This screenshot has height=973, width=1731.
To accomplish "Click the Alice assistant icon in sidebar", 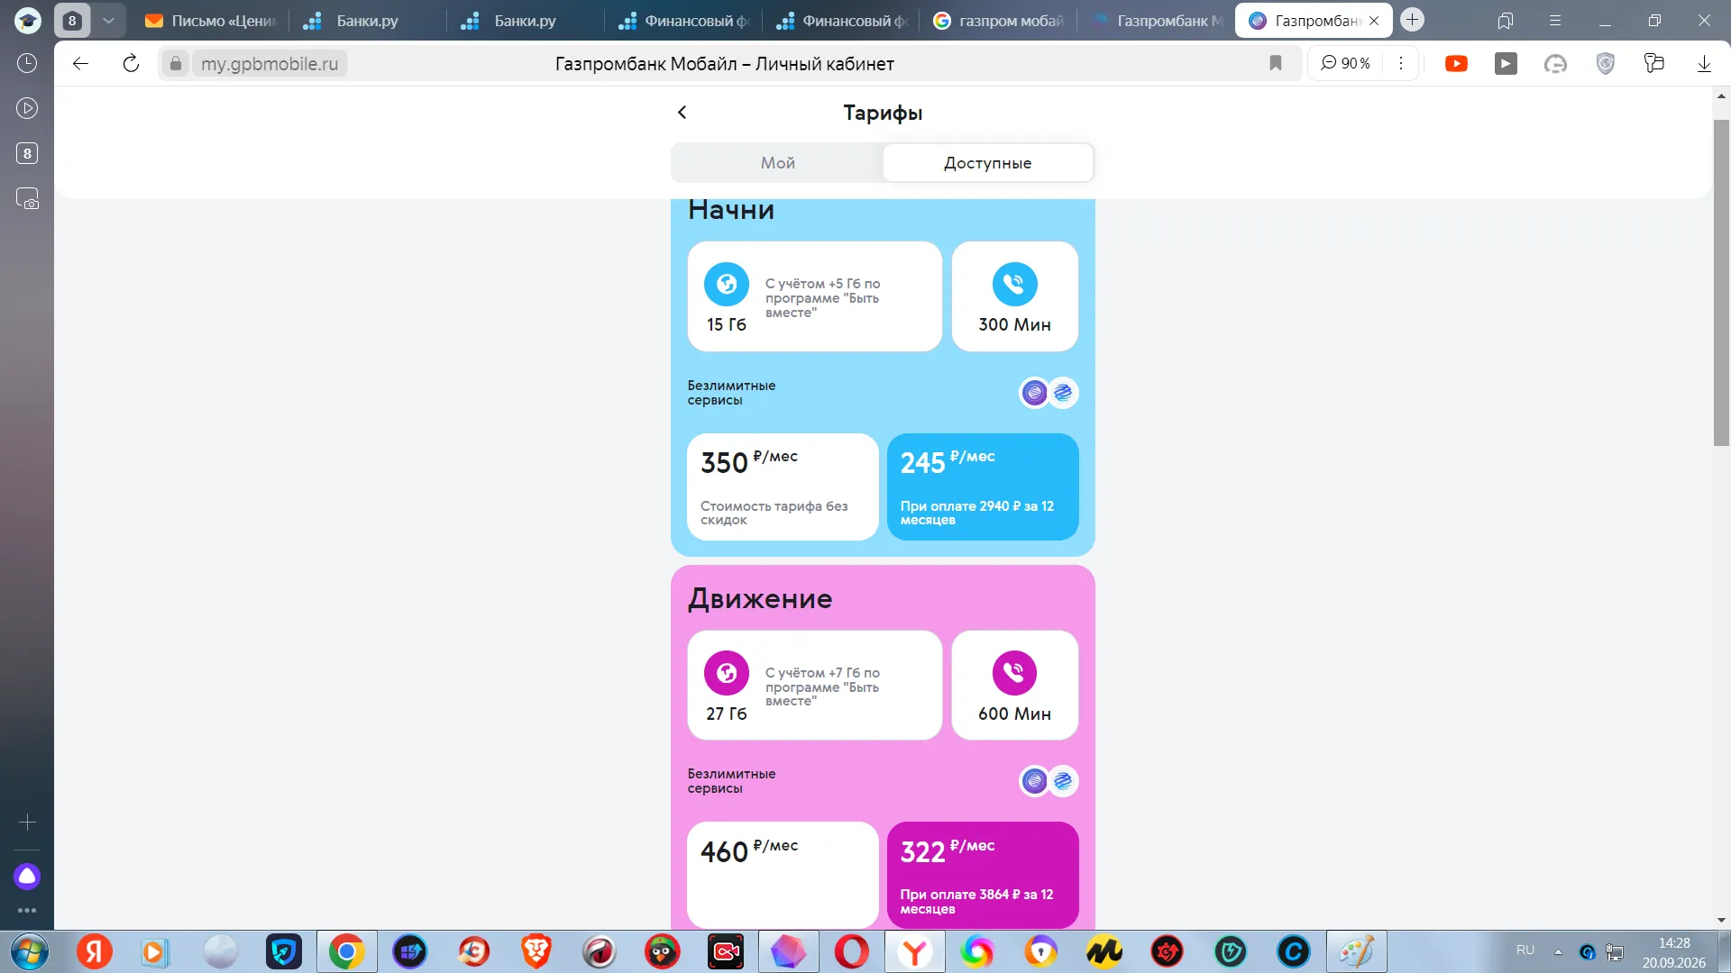I will (x=27, y=876).
